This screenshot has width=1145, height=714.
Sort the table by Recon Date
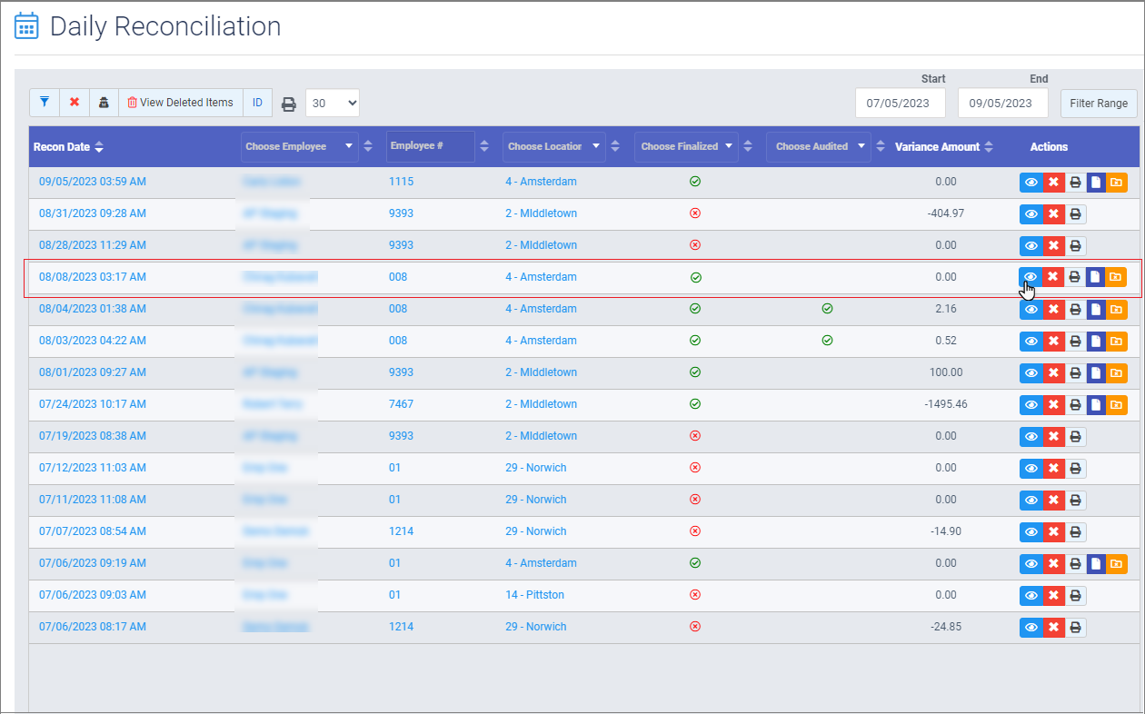point(99,147)
